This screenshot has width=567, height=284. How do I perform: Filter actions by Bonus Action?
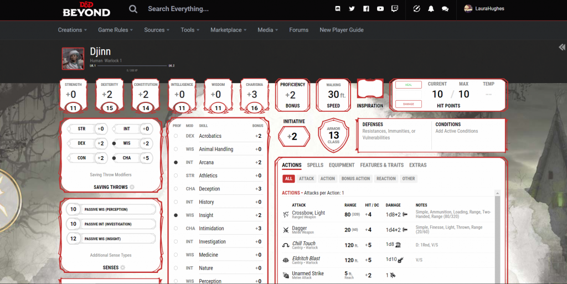355,179
